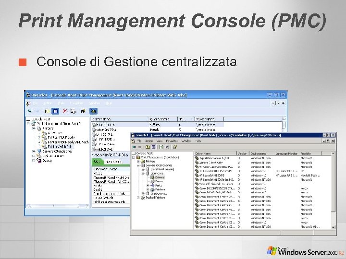Expand Pushed Printers in front console tree

(x=138, y=198)
